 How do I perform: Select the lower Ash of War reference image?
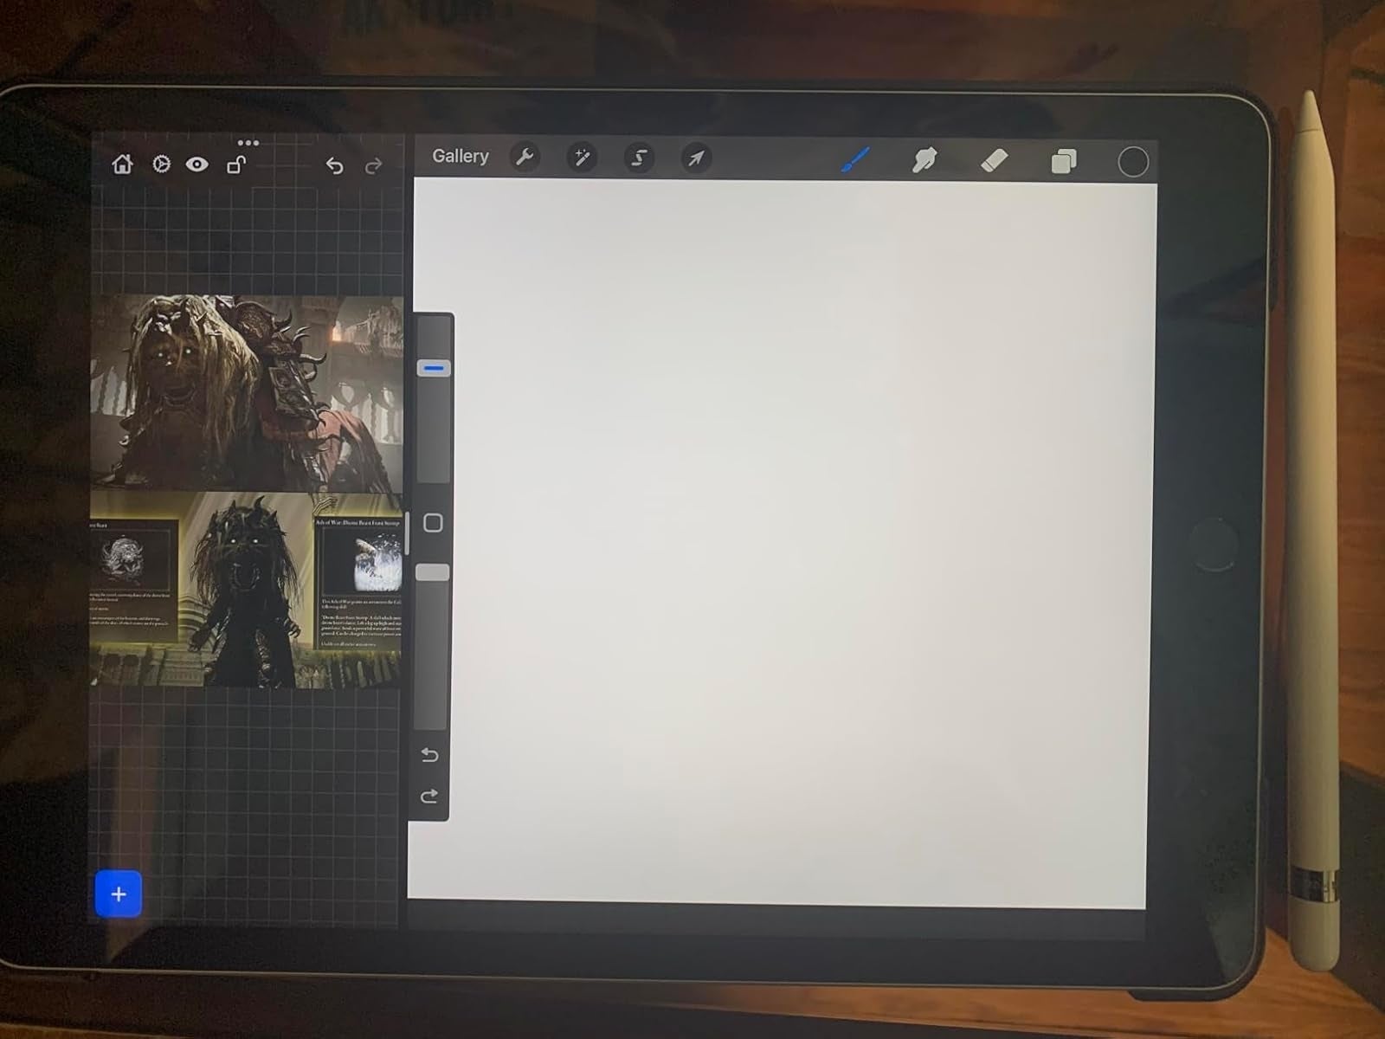click(246, 590)
